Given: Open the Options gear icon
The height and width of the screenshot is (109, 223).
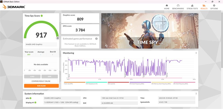Looking at the screenshot, I should click(214, 5).
